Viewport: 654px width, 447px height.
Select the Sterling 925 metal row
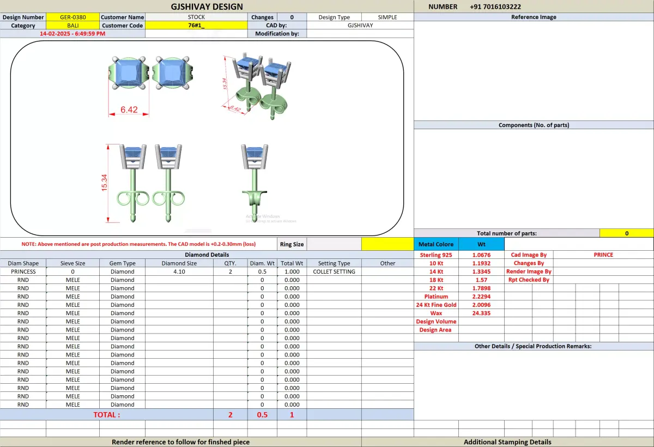click(x=436, y=255)
